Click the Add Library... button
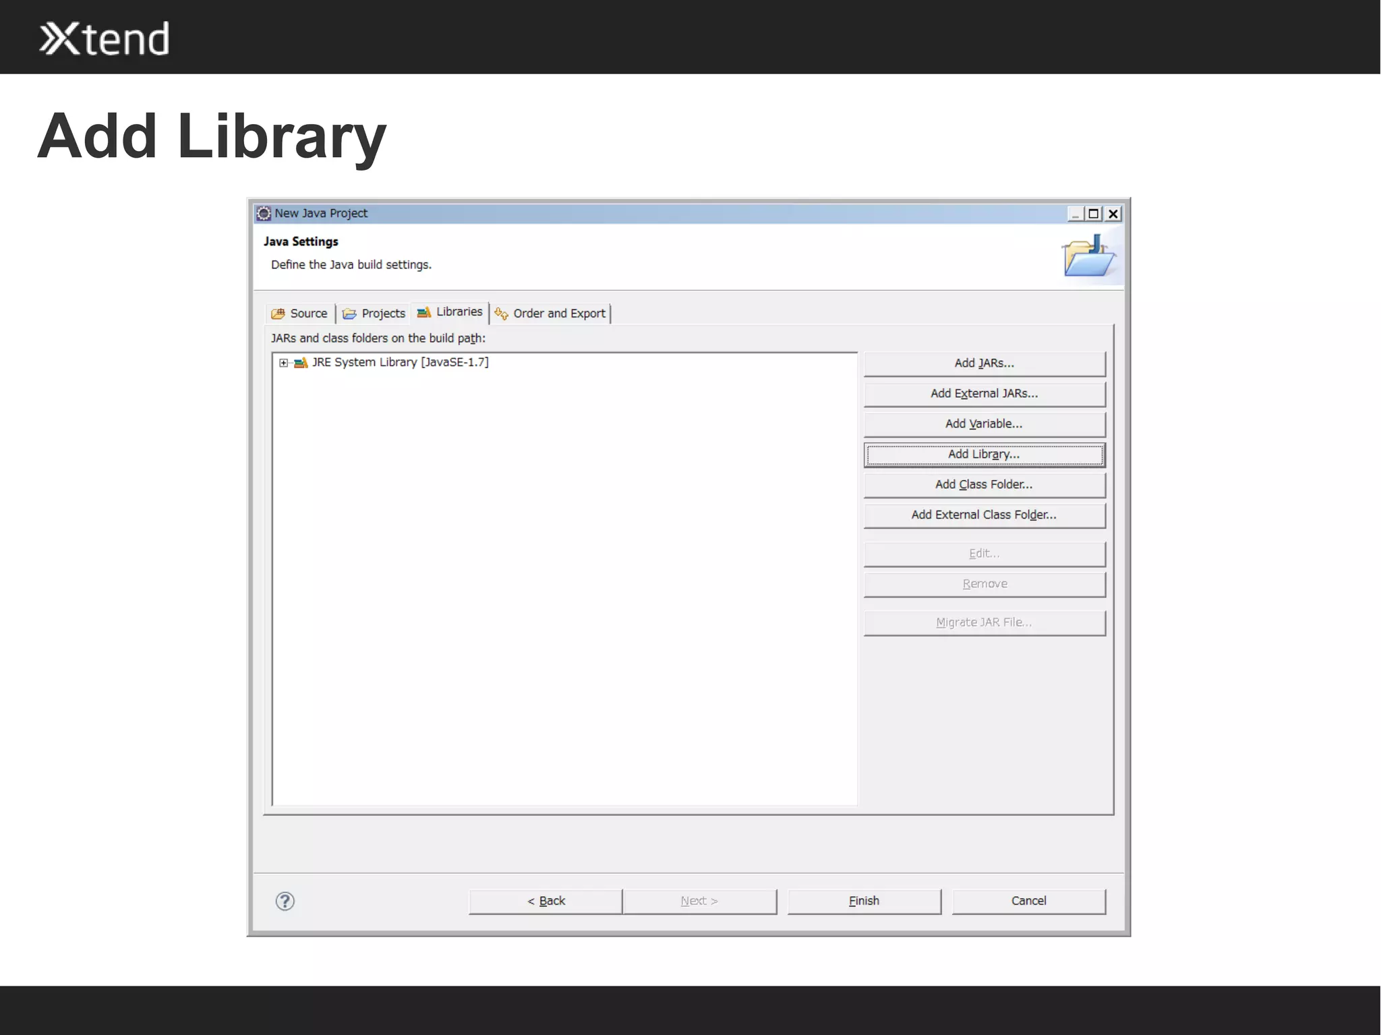 coord(984,454)
